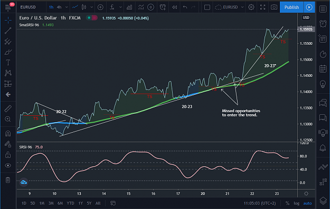This screenshot has width=330, height=209.
Task: Open the pattern drawing tools
Action: tap(8, 73)
